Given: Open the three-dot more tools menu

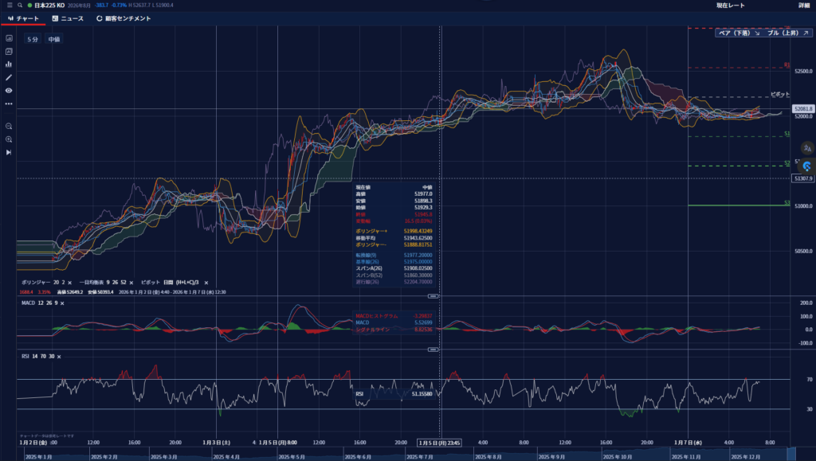Looking at the screenshot, I should tap(9, 104).
